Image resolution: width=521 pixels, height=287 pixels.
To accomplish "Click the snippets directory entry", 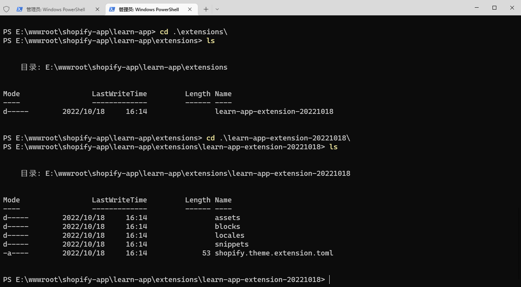I will tap(231, 244).
